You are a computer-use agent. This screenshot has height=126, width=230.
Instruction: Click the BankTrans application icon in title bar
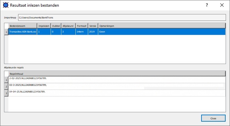(6, 5)
